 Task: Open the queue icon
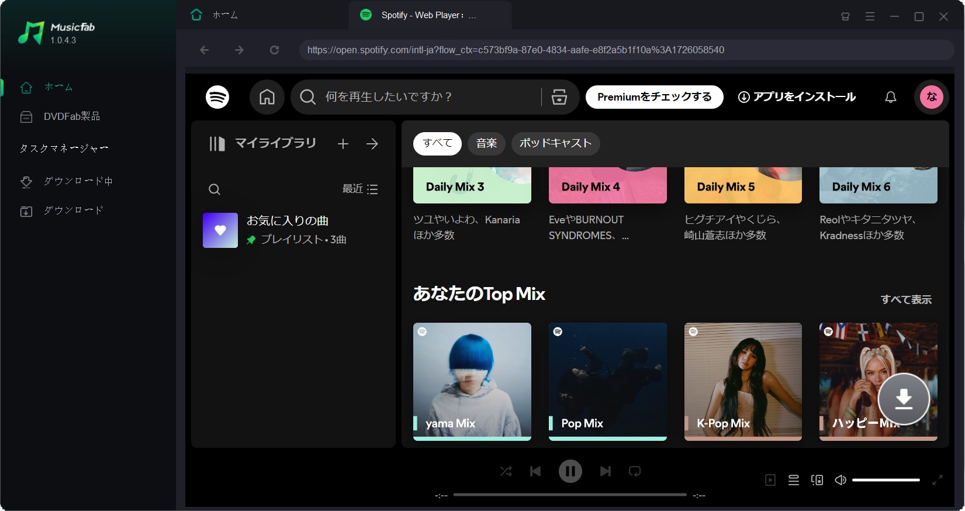pyautogui.click(x=794, y=480)
